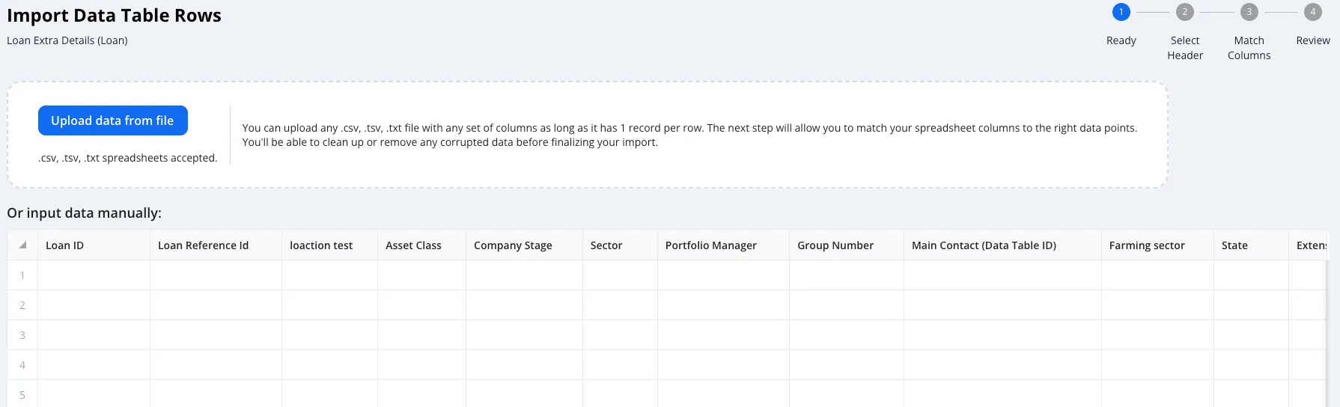Click the row 4 Company Stage cell
The height and width of the screenshot is (407, 1340).
point(524,365)
